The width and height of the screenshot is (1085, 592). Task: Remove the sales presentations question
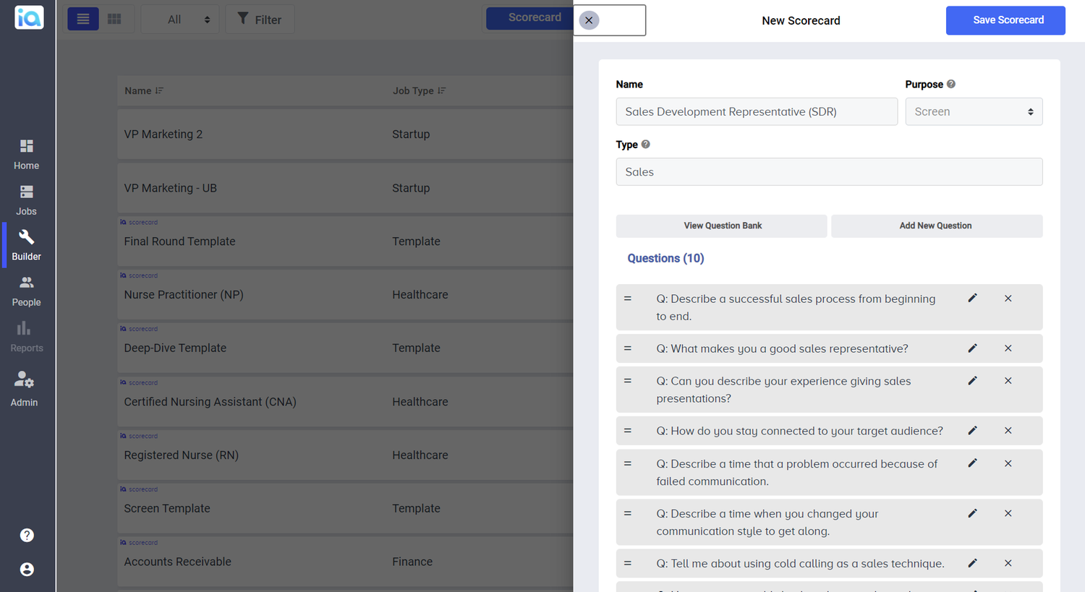[1008, 380]
